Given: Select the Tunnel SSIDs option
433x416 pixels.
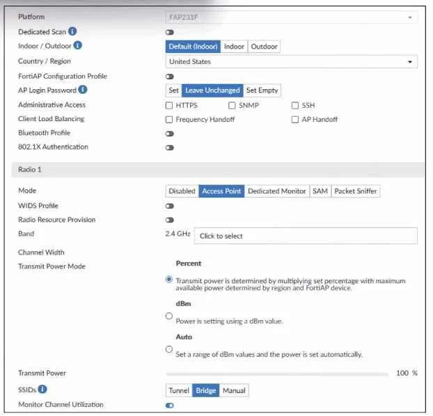Looking at the screenshot, I should pos(179,391).
